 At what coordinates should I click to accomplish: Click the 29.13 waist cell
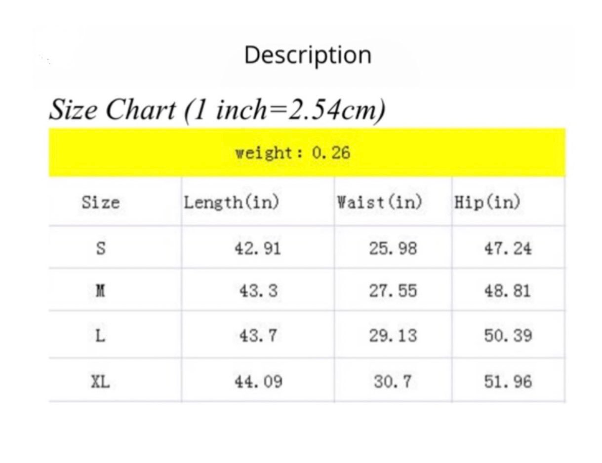pyautogui.click(x=393, y=336)
